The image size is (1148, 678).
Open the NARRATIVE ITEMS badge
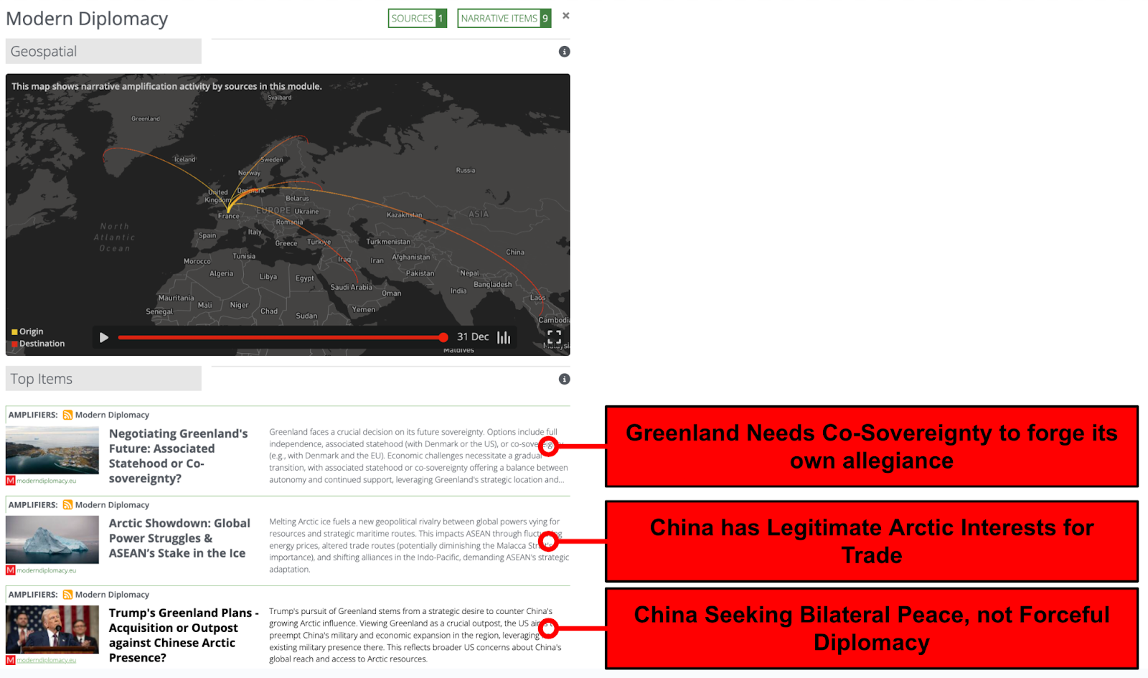[x=504, y=19]
